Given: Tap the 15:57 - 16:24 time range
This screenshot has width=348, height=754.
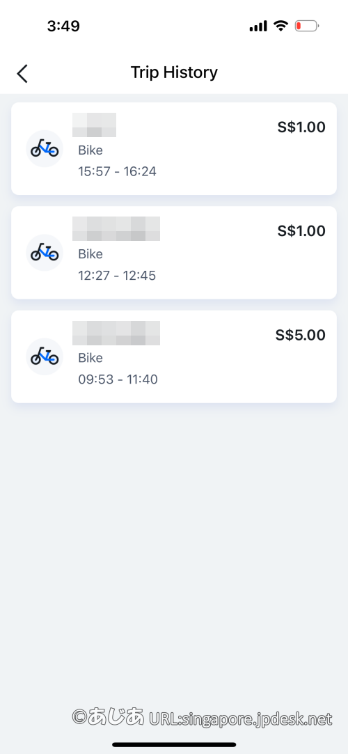Looking at the screenshot, I should click(x=118, y=171).
